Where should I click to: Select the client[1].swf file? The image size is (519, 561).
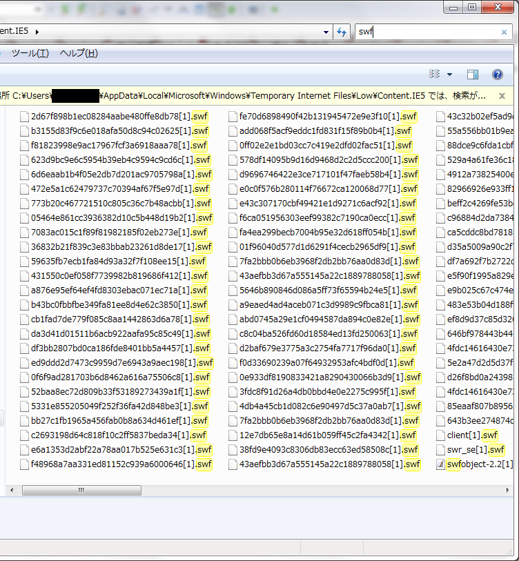pyautogui.click(x=467, y=435)
